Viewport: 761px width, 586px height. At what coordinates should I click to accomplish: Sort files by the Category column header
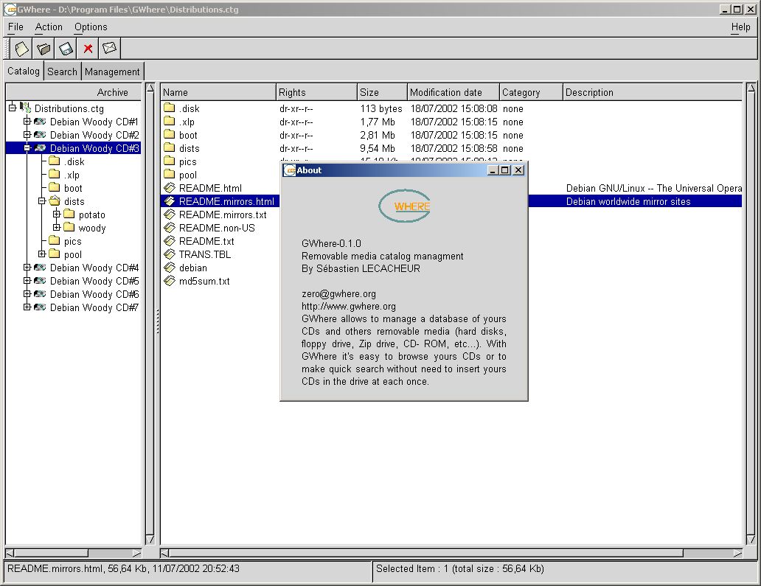pos(532,92)
